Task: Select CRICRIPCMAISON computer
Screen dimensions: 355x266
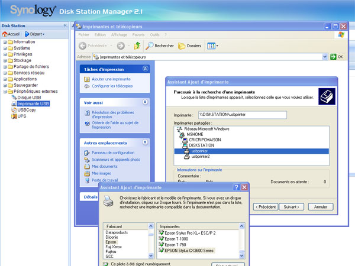Action: [x=205, y=140]
